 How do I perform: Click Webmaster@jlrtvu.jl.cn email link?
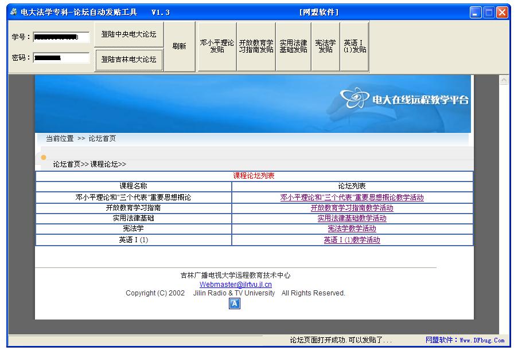[x=236, y=285]
